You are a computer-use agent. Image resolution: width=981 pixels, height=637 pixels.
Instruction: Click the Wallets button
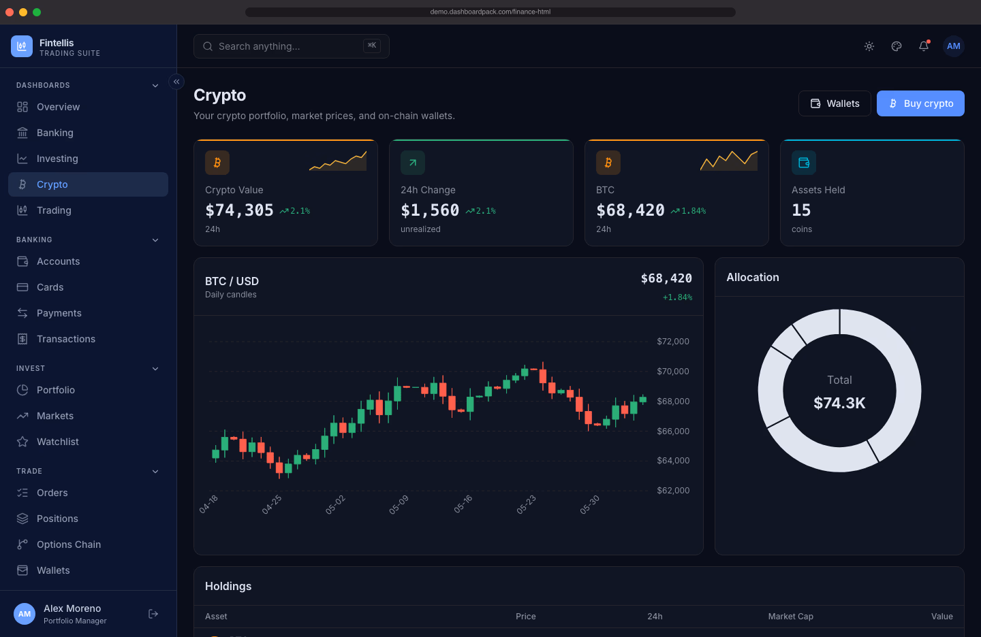point(835,103)
